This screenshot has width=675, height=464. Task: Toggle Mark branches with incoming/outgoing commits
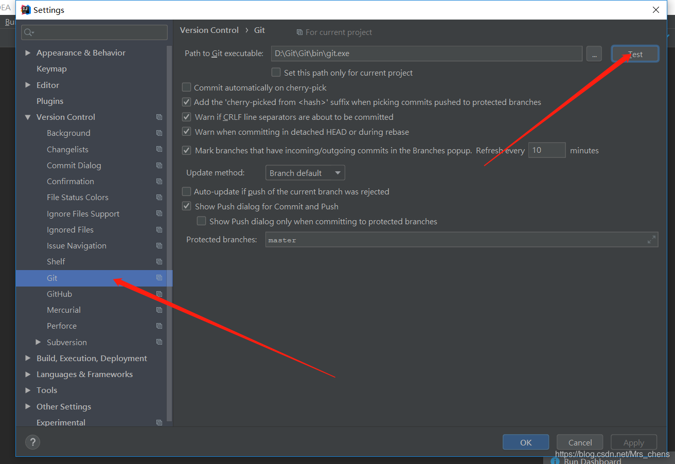point(186,151)
